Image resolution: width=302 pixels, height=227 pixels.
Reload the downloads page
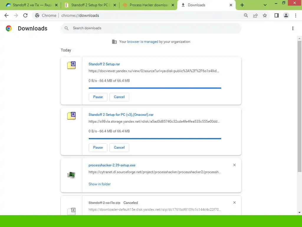25,15
